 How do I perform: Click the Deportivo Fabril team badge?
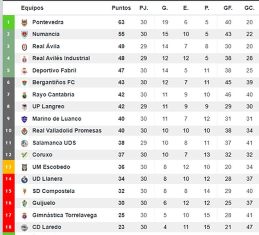pyautogui.click(x=24, y=71)
